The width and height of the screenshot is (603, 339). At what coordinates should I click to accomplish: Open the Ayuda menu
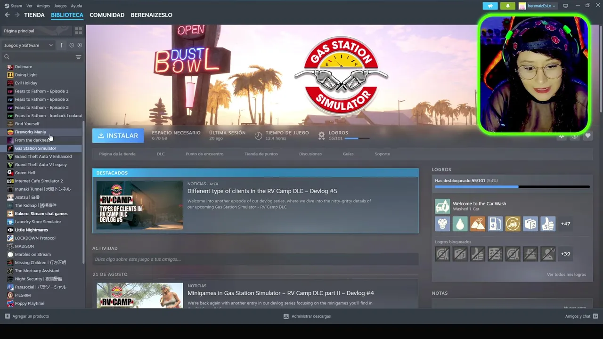[x=76, y=6]
